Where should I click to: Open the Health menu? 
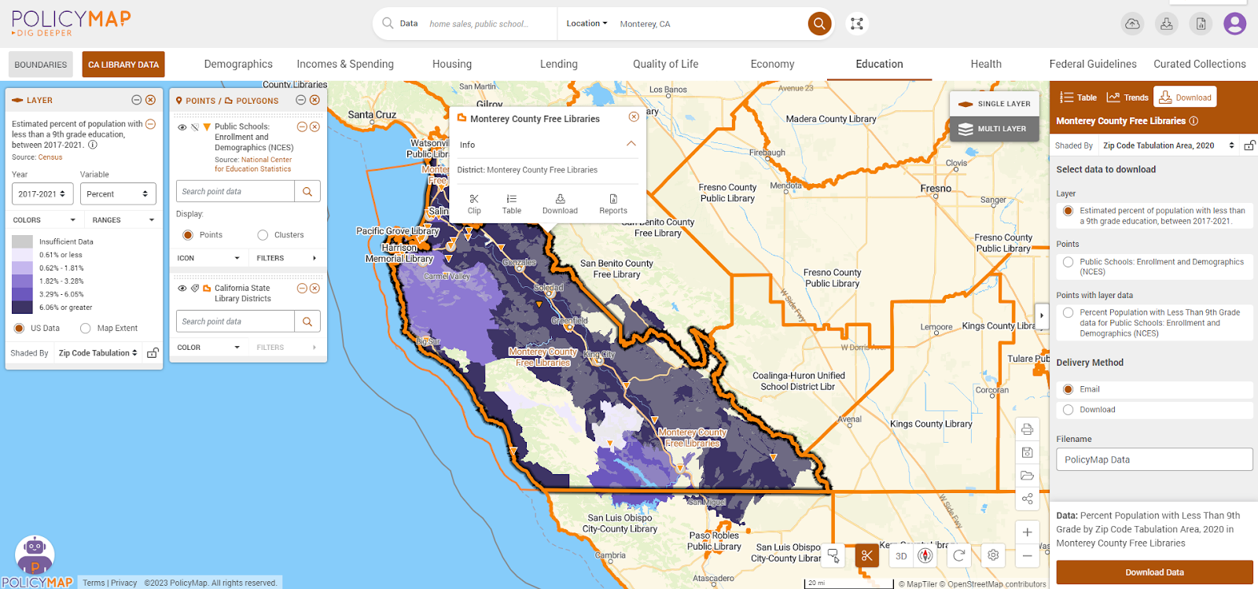(x=986, y=64)
